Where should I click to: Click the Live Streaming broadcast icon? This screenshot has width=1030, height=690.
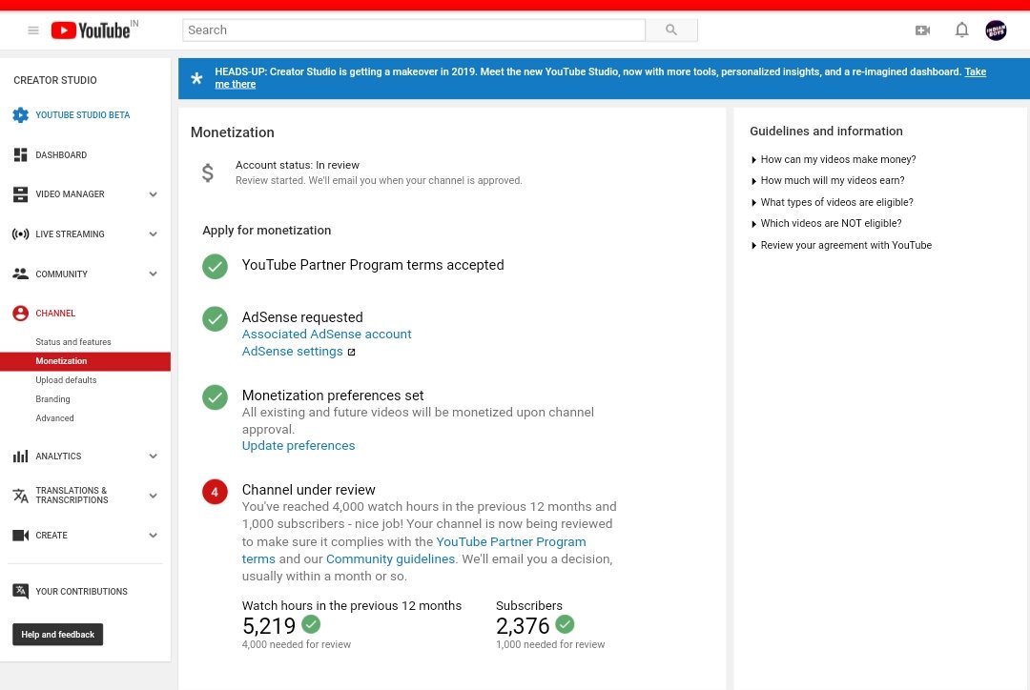point(20,233)
